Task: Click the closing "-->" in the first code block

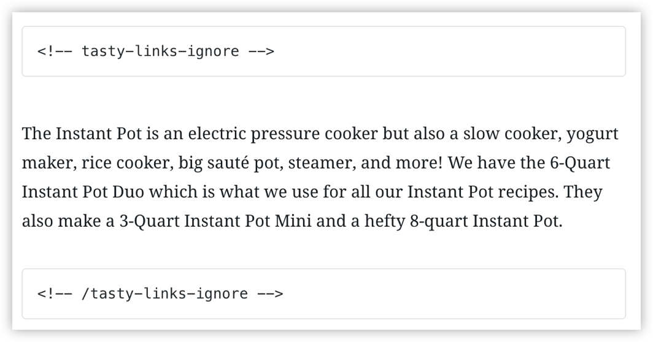Action: 261,51
